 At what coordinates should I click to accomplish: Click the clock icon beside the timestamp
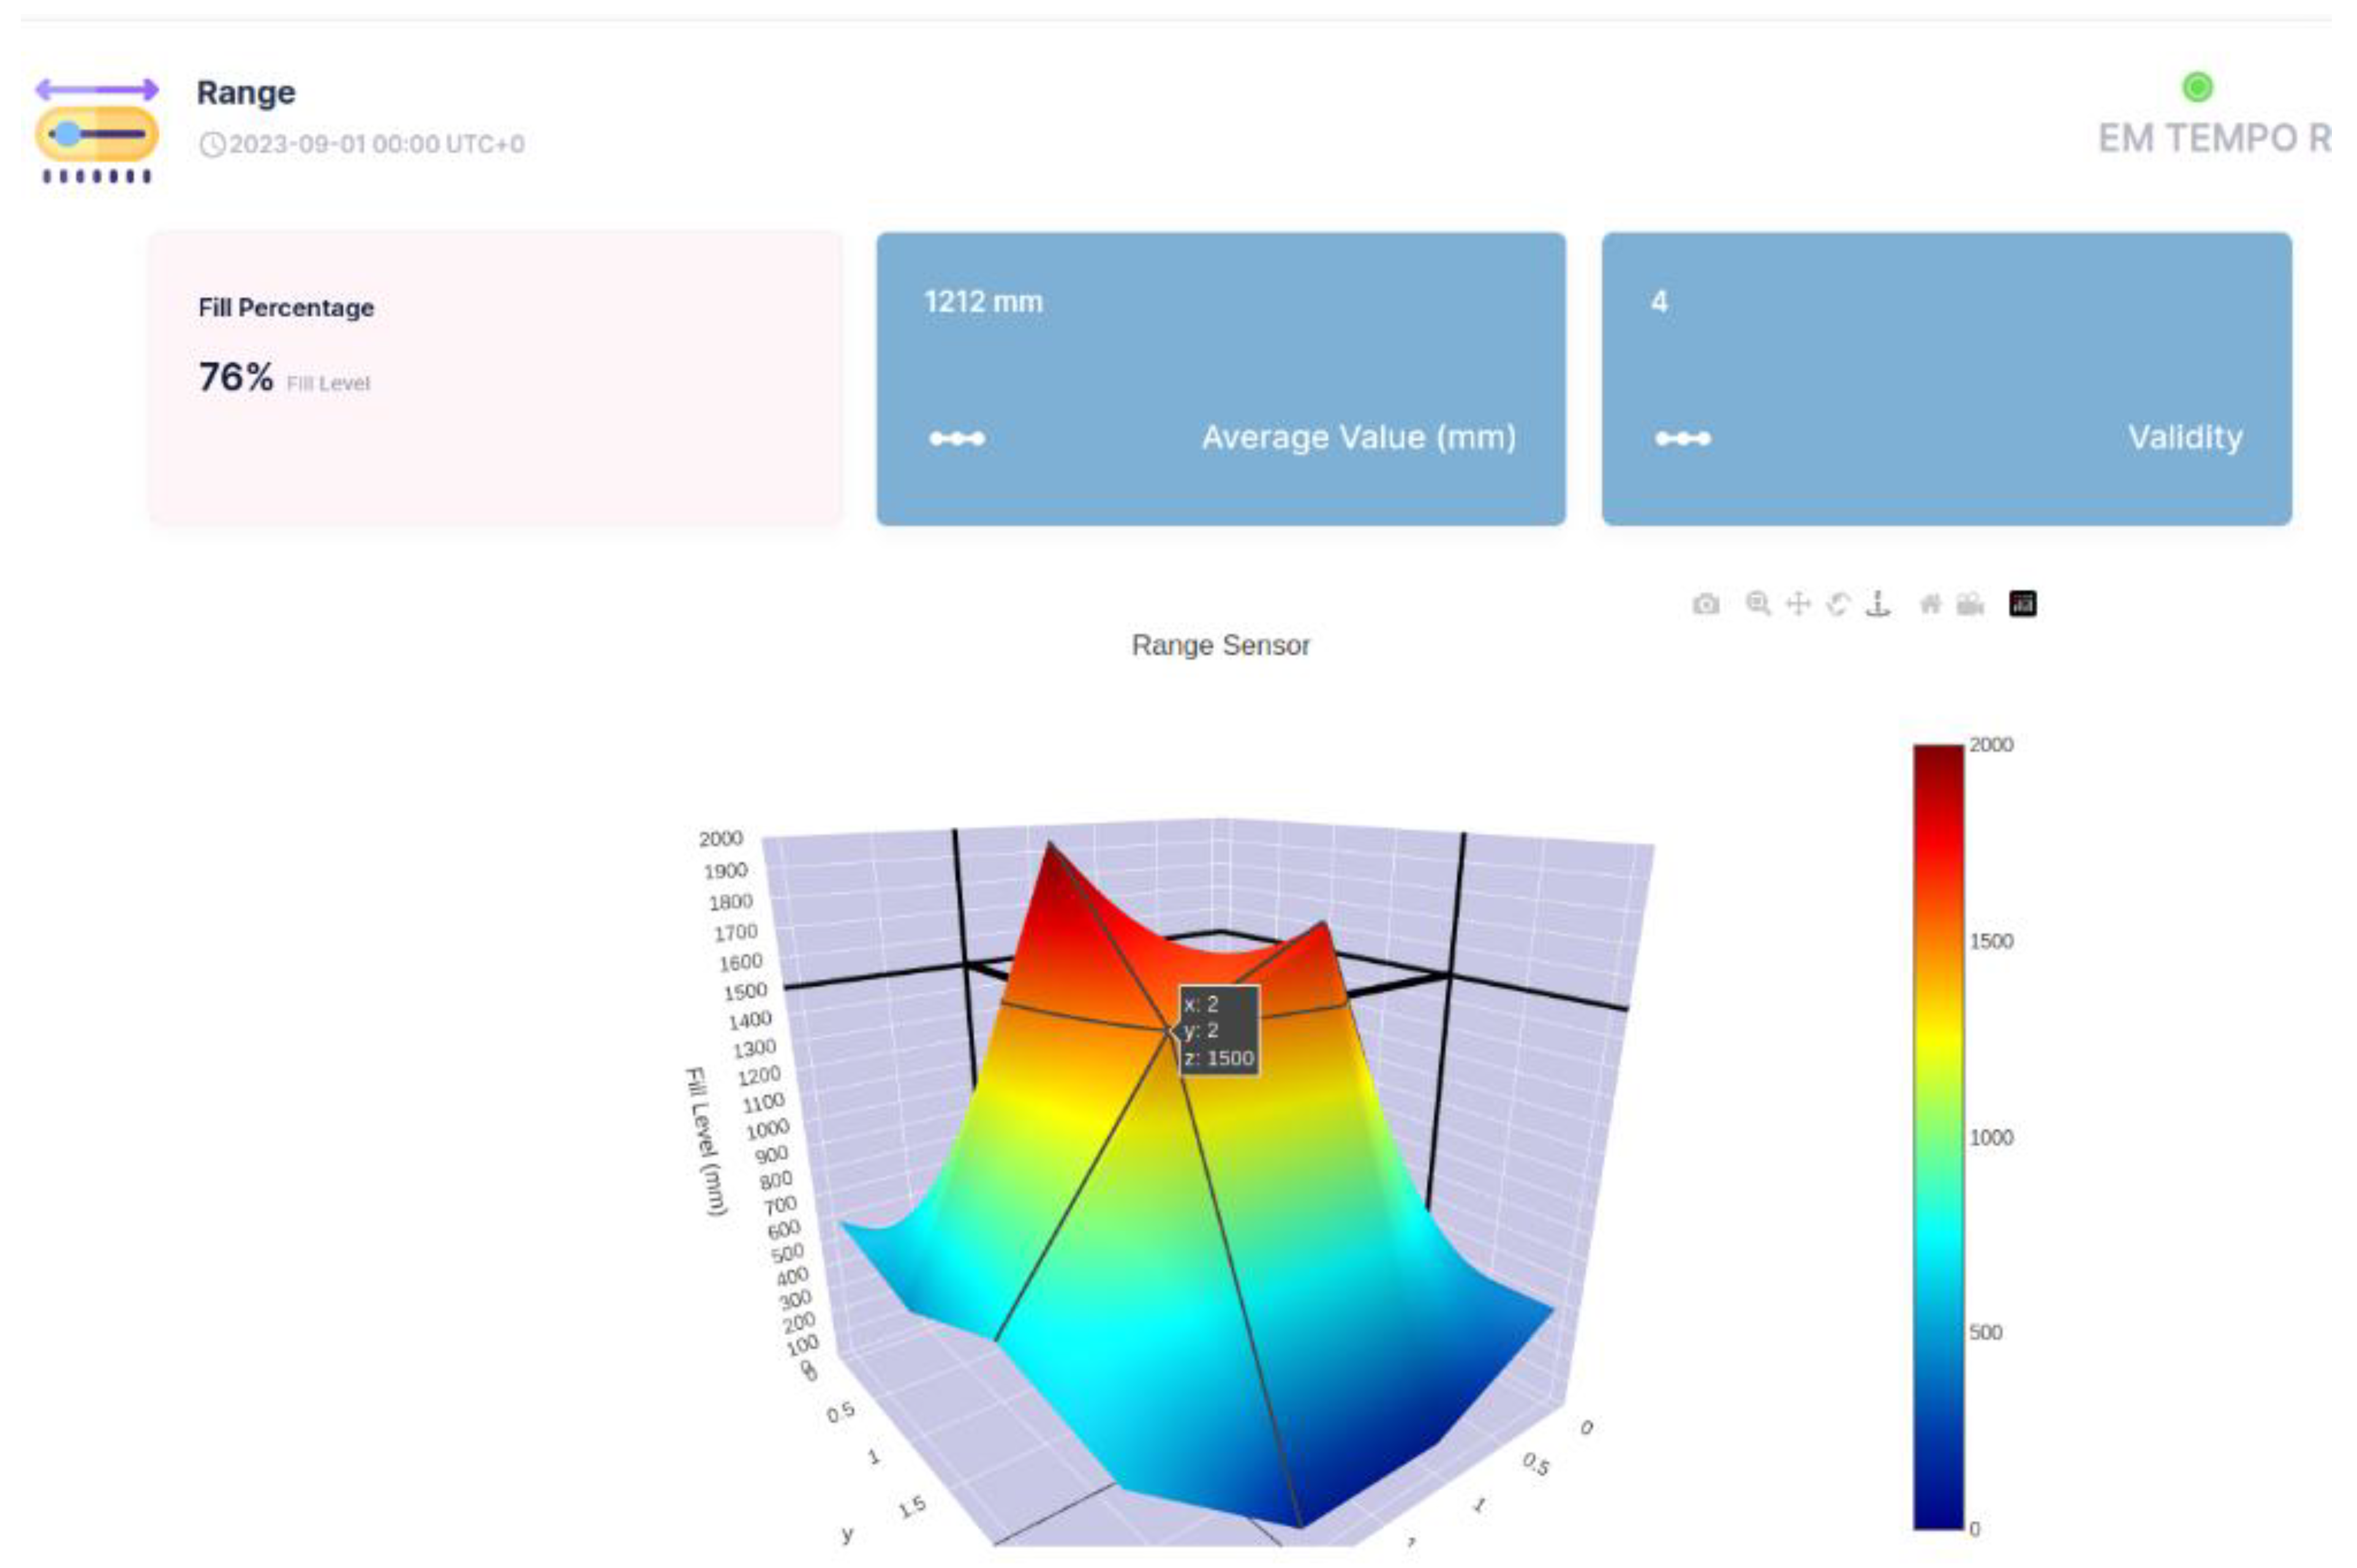pyautogui.click(x=212, y=145)
